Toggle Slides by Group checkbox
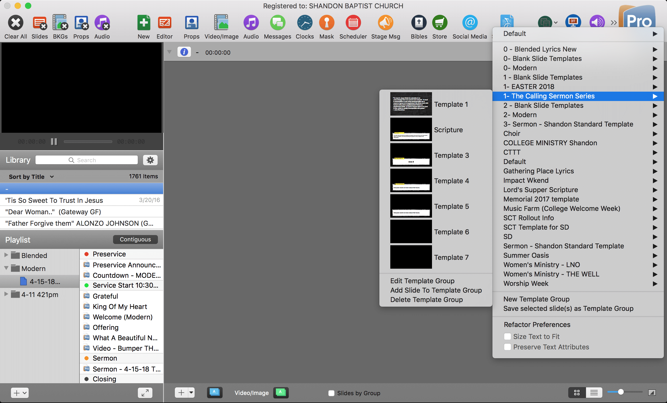Image resolution: width=667 pixels, height=403 pixels. click(331, 393)
